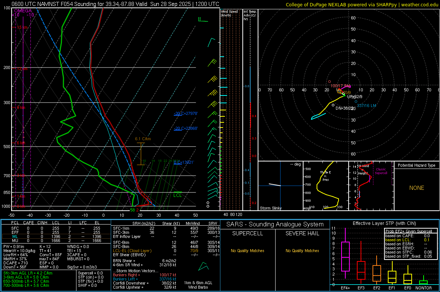This screenshot has width=440, height=292.
Task: Click the Corfidi Downshear row
Action: 145,283
